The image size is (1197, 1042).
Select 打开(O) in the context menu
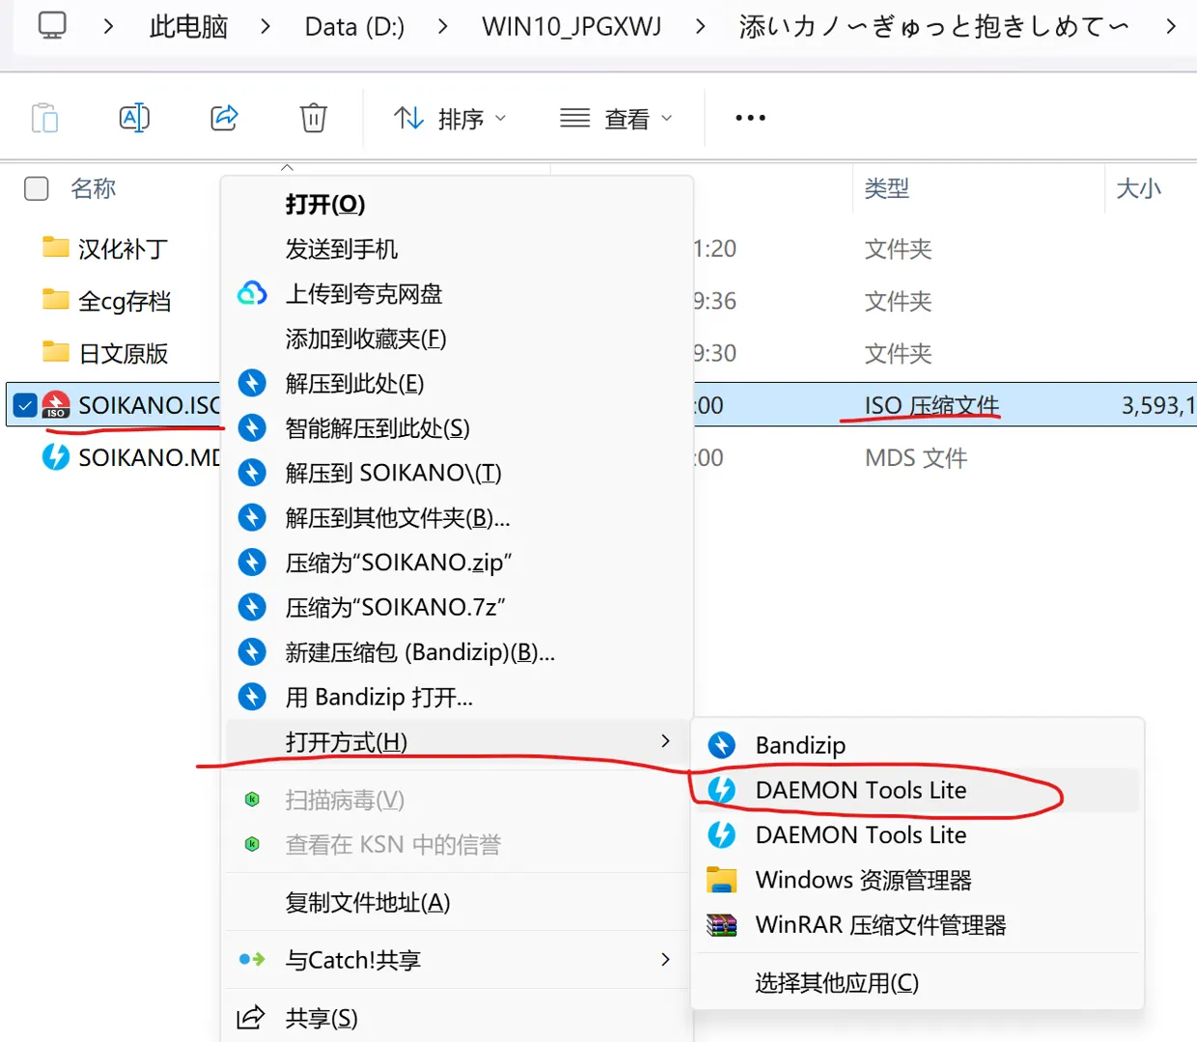458,204
